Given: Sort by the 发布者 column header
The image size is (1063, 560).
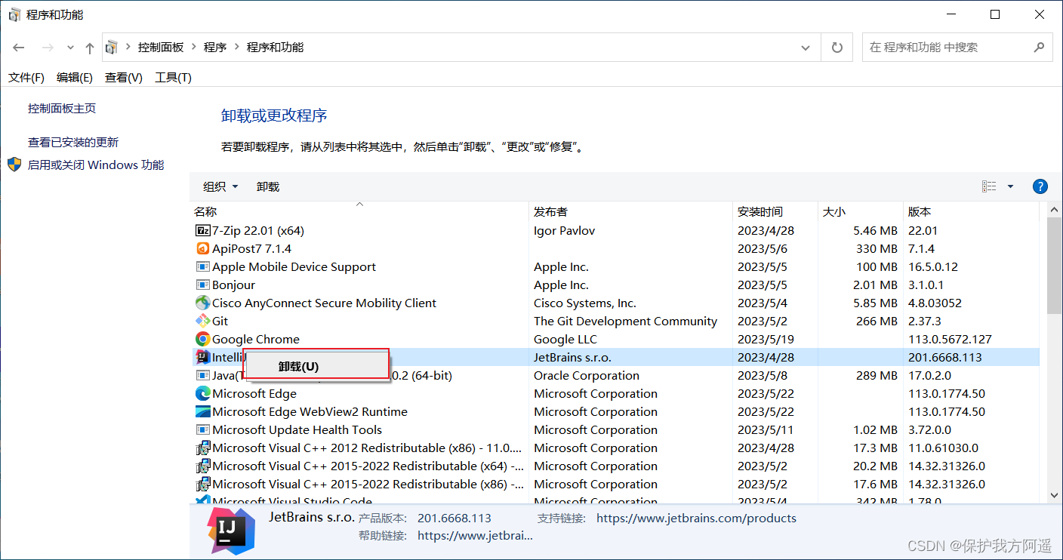Looking at the screenshot, I should (631, 212).
